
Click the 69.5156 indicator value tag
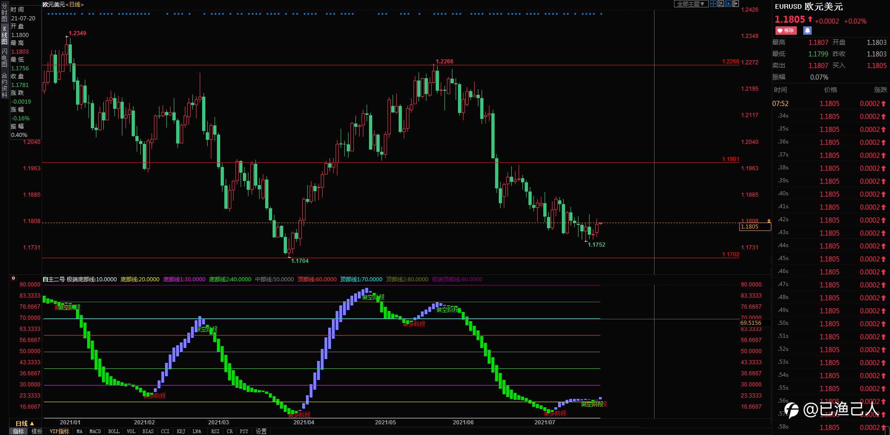(751, 323)
